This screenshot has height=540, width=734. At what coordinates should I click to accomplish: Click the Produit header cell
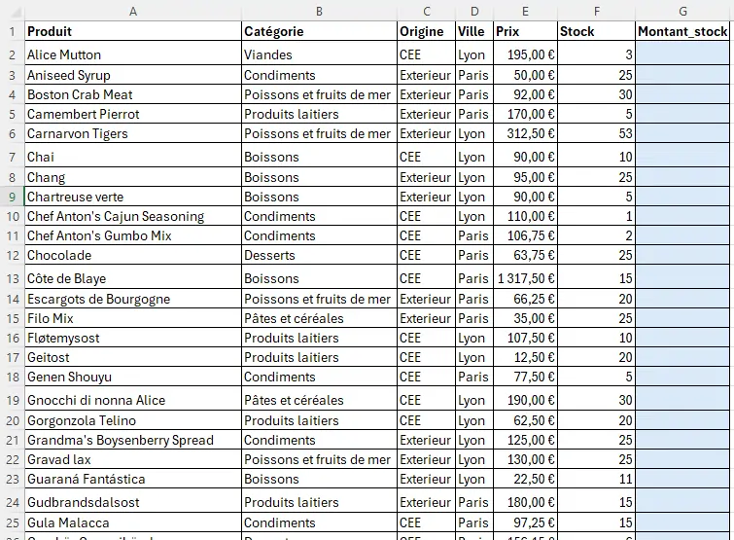[x=133, y=31]
